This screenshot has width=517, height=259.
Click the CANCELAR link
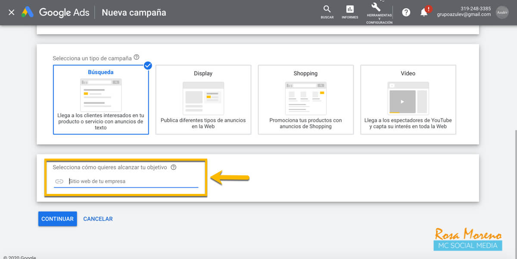click(98, 218)
